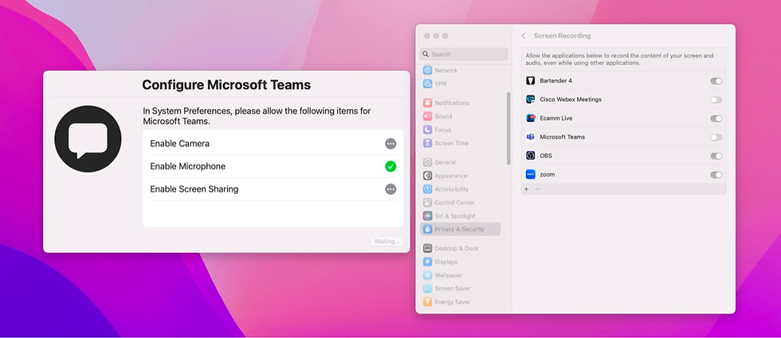
Task: Select the Enable Microphone row text
Action: point(188,166)
